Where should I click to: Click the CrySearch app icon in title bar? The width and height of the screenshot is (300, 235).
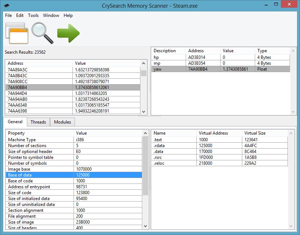click(x=7, y=6)
